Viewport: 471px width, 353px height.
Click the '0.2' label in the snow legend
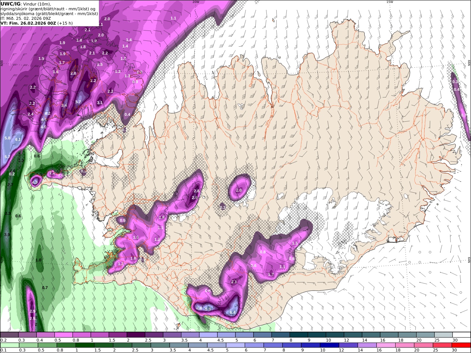pos(3,340)
